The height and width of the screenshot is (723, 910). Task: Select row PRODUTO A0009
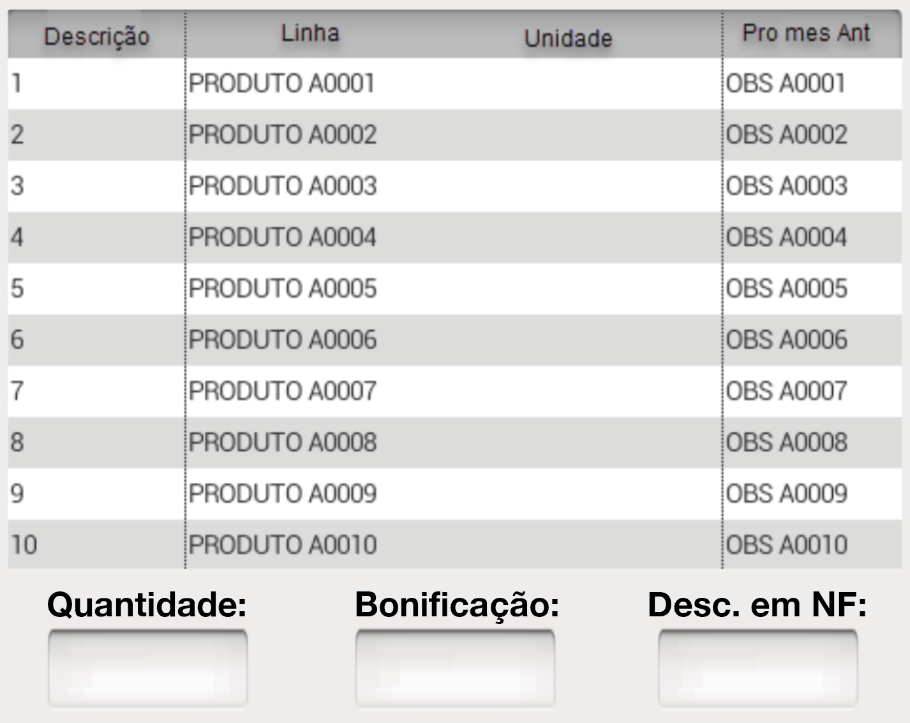click(455, 494)
